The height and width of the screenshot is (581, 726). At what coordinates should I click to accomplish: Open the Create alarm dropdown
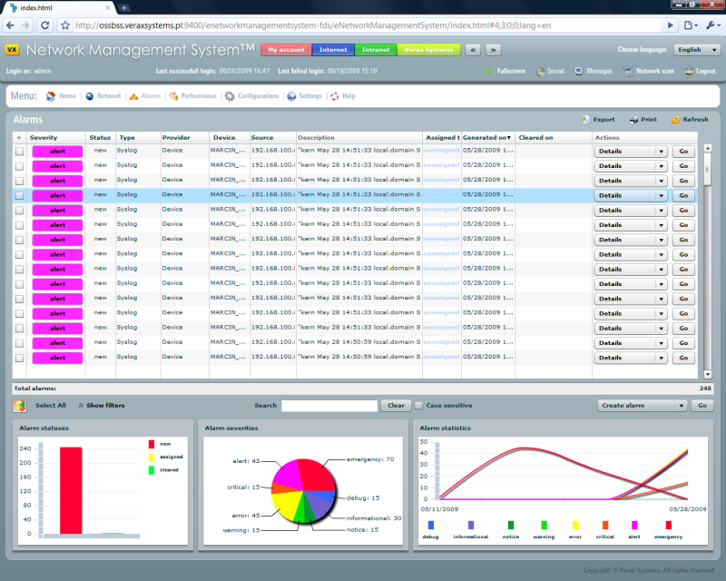(x=642, y=406)
